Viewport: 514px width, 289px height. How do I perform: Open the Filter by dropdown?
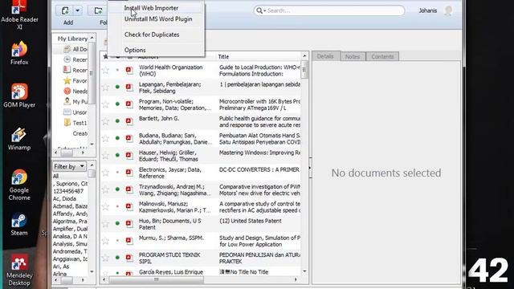coord(69,166)
